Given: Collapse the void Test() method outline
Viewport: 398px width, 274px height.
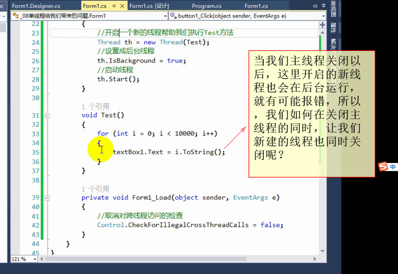Looking at the screenshot, I should tap(47, 116).
